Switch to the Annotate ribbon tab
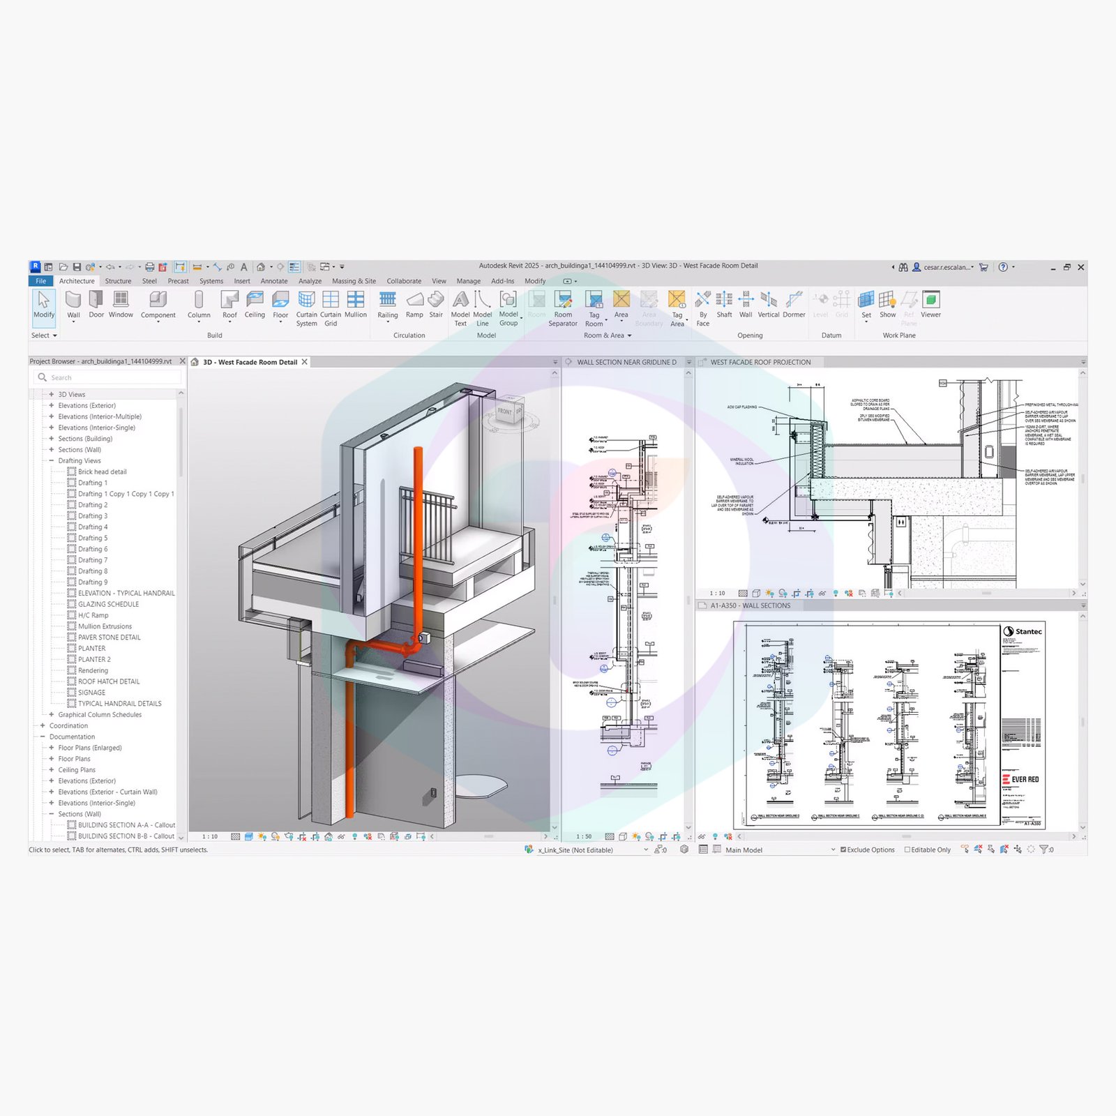 pyautogui.click(x=274, y=281)
